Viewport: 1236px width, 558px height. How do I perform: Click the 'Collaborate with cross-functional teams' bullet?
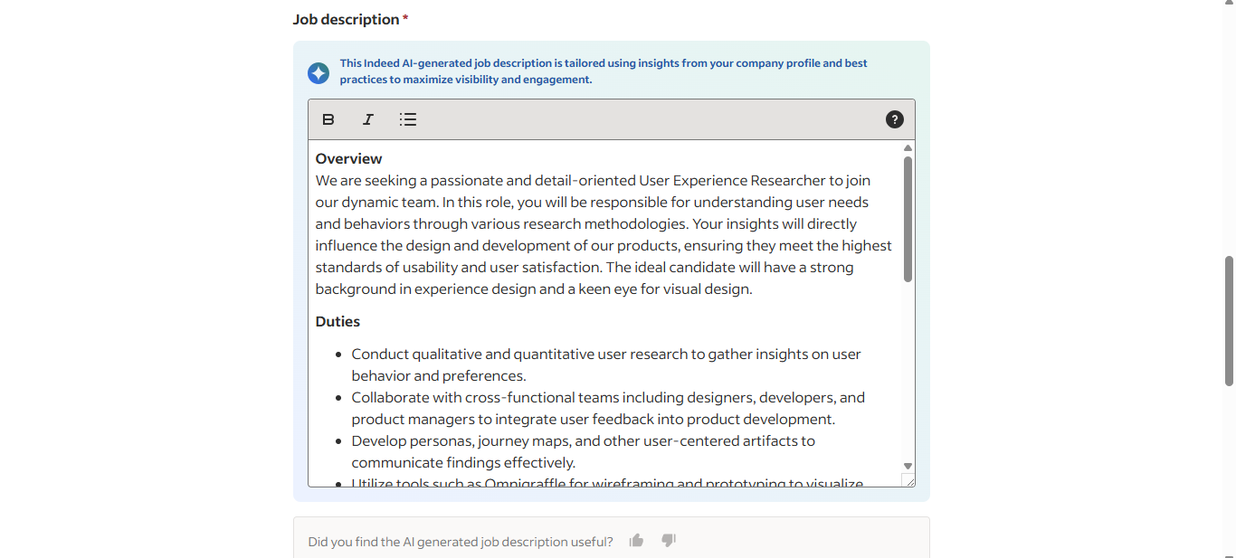tap(608, 409)
